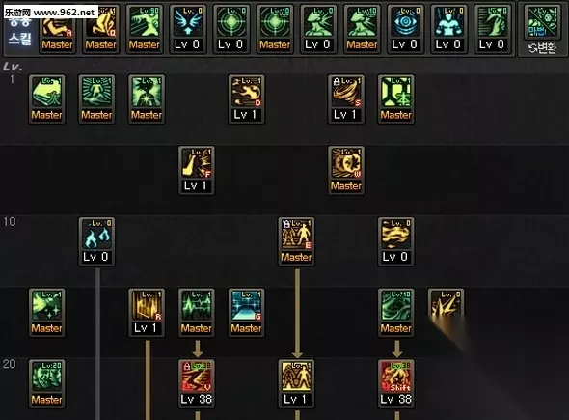Select the blue eye skill in top bar
Screen dimensions: 569x420
[x=405, y=29]
